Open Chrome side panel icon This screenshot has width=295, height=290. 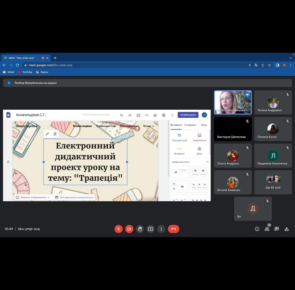(x=277, y=65)
